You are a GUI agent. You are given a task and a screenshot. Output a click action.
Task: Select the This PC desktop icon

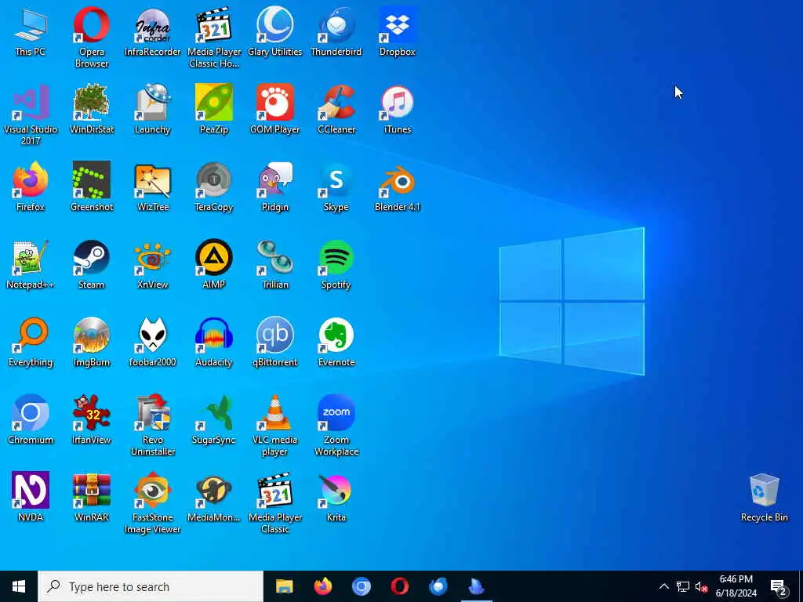point(31,31)
